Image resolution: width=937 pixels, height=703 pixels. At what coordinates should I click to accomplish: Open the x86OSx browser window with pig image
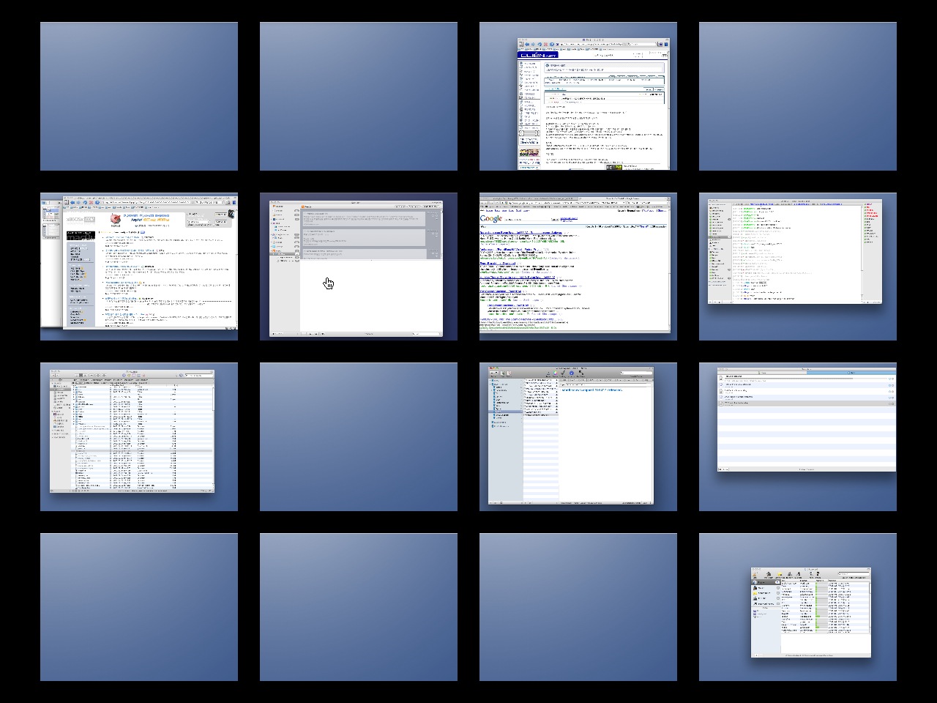point(150,261)
